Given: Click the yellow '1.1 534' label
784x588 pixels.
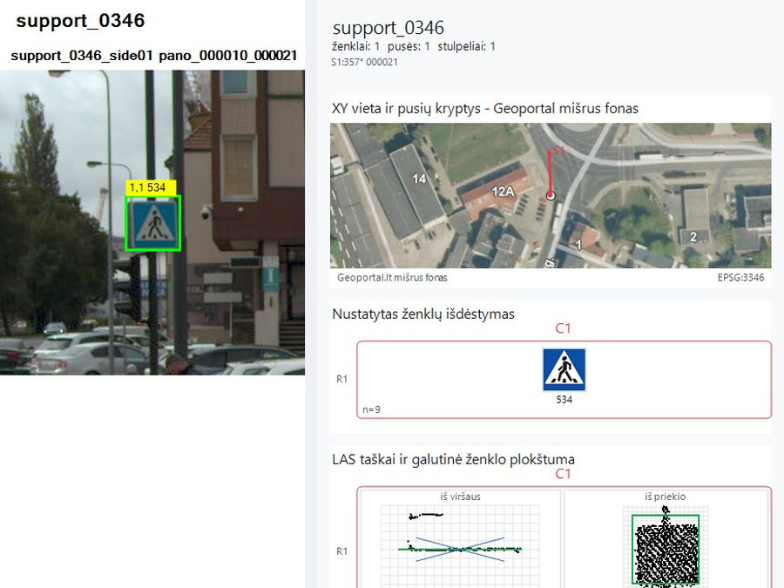Looking at the screenshot, I should pos(151,187).
